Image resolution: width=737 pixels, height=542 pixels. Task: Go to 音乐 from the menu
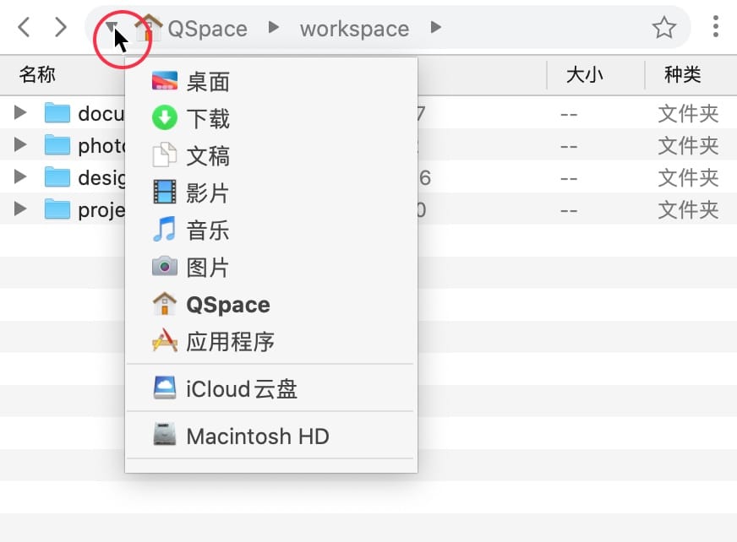click(208, 230)
